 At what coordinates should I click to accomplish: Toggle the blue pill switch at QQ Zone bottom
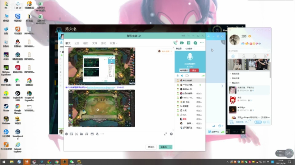point(258,122)
